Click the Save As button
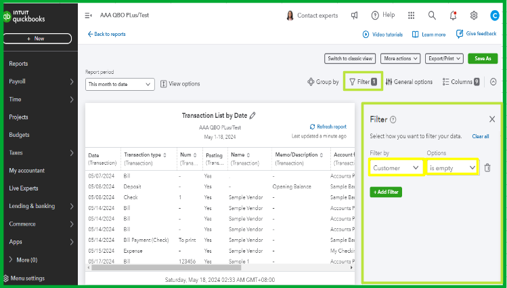 [483, 59]
